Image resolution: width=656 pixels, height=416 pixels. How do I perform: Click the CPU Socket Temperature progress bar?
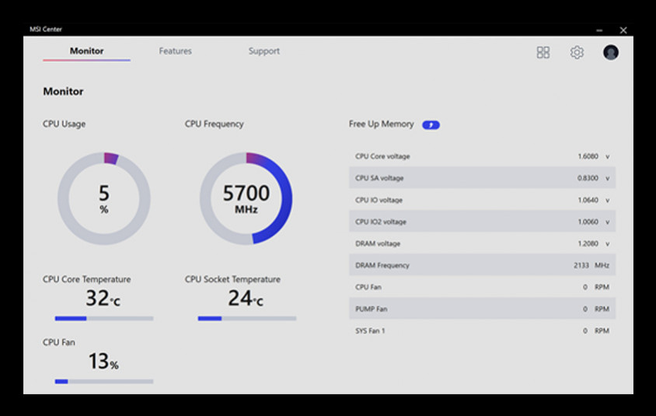pyautogui.click(x=246, y=318)
